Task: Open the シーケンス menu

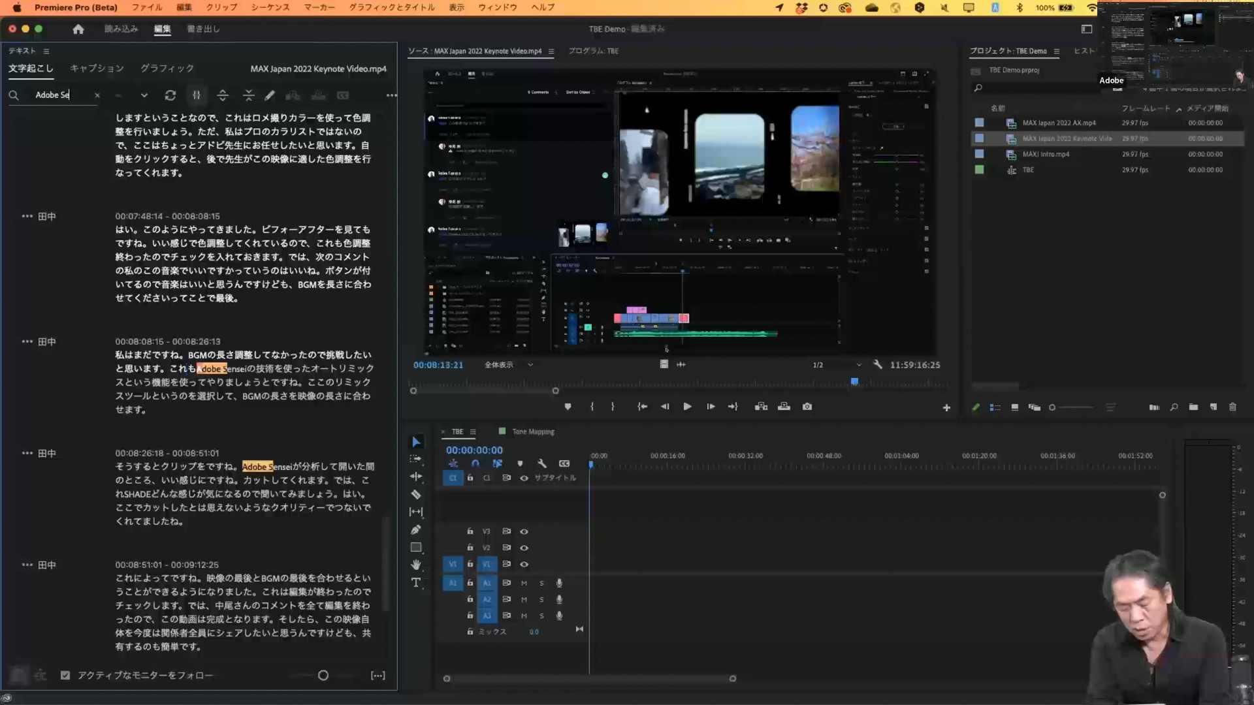Action: tap(270, 7)
